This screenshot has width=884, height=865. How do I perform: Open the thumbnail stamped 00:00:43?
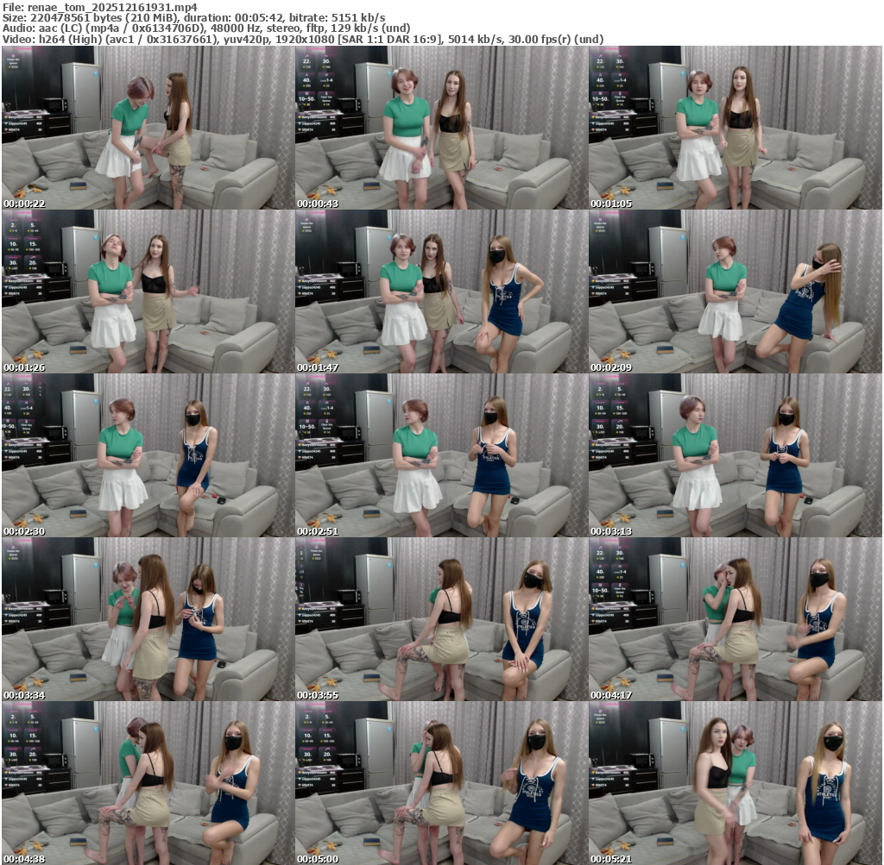[441, 128]
